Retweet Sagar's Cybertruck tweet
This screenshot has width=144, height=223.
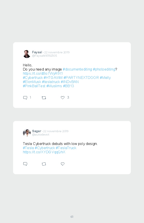click(44, 164)
